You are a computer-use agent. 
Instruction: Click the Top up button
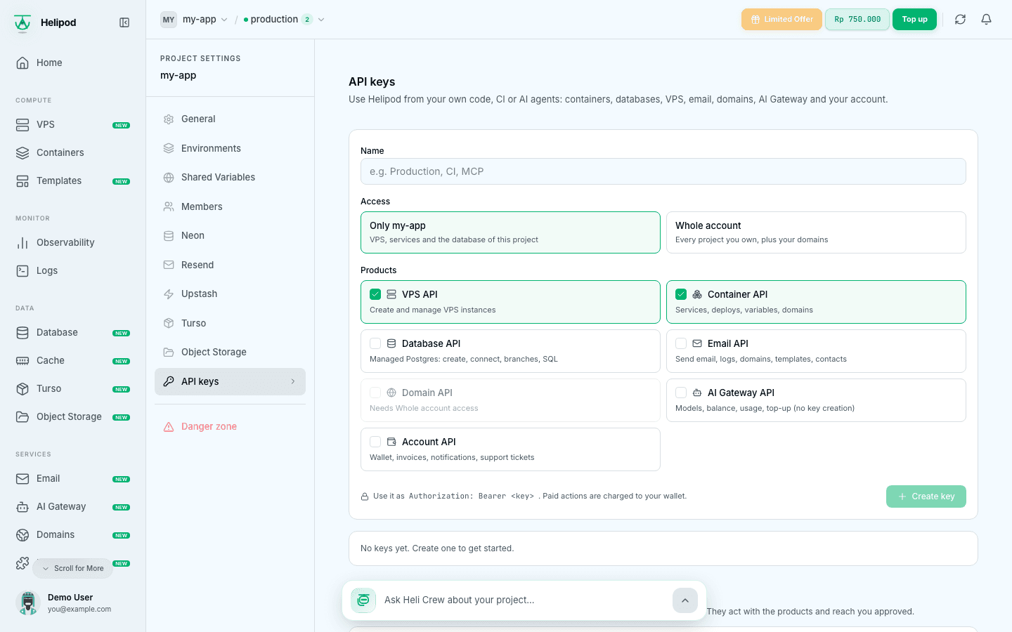[x=914, y=20]
